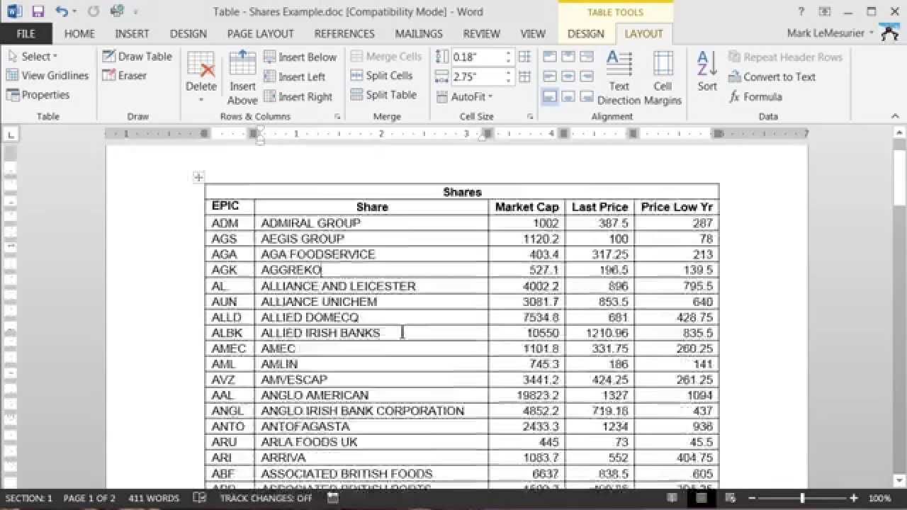
Task: Click TRACK CHANGES: OFF in status bar
Action: [x=266, y=498]
